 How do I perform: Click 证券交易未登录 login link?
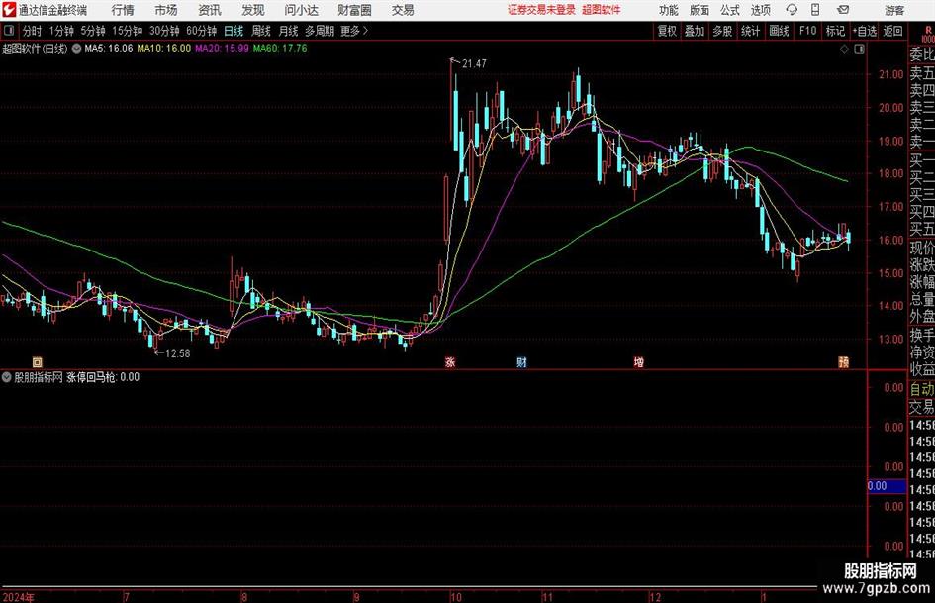click(x=541, y=10)
